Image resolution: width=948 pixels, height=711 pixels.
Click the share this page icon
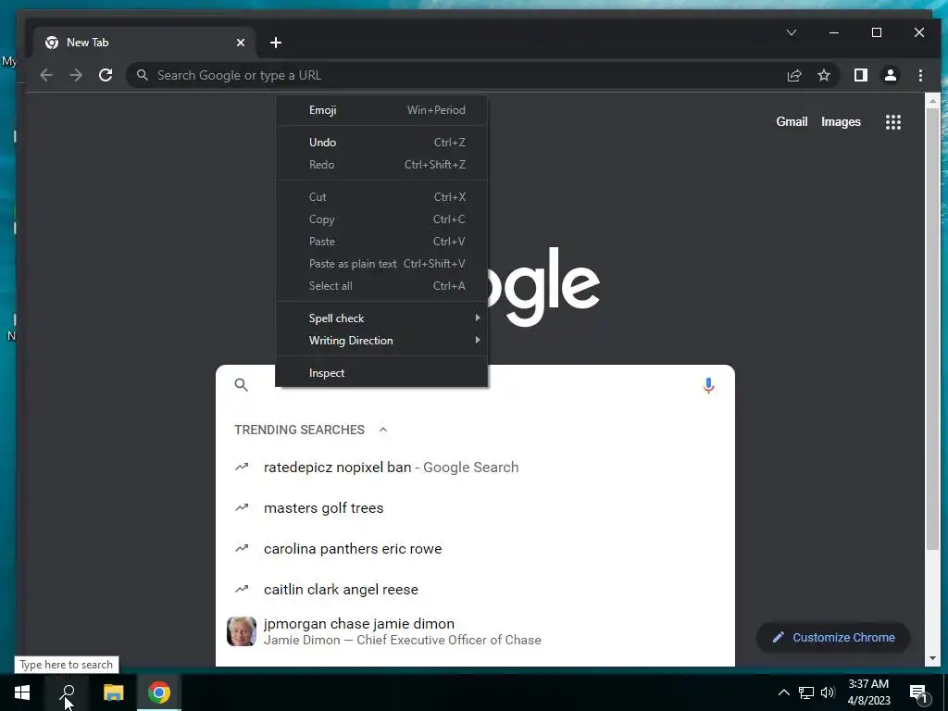tap(793, 75)
